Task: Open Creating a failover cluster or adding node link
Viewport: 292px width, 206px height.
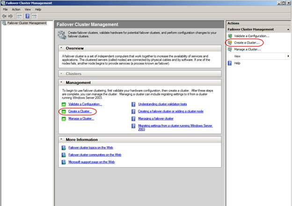Action: pyautogui.click(x=171, y=111)
